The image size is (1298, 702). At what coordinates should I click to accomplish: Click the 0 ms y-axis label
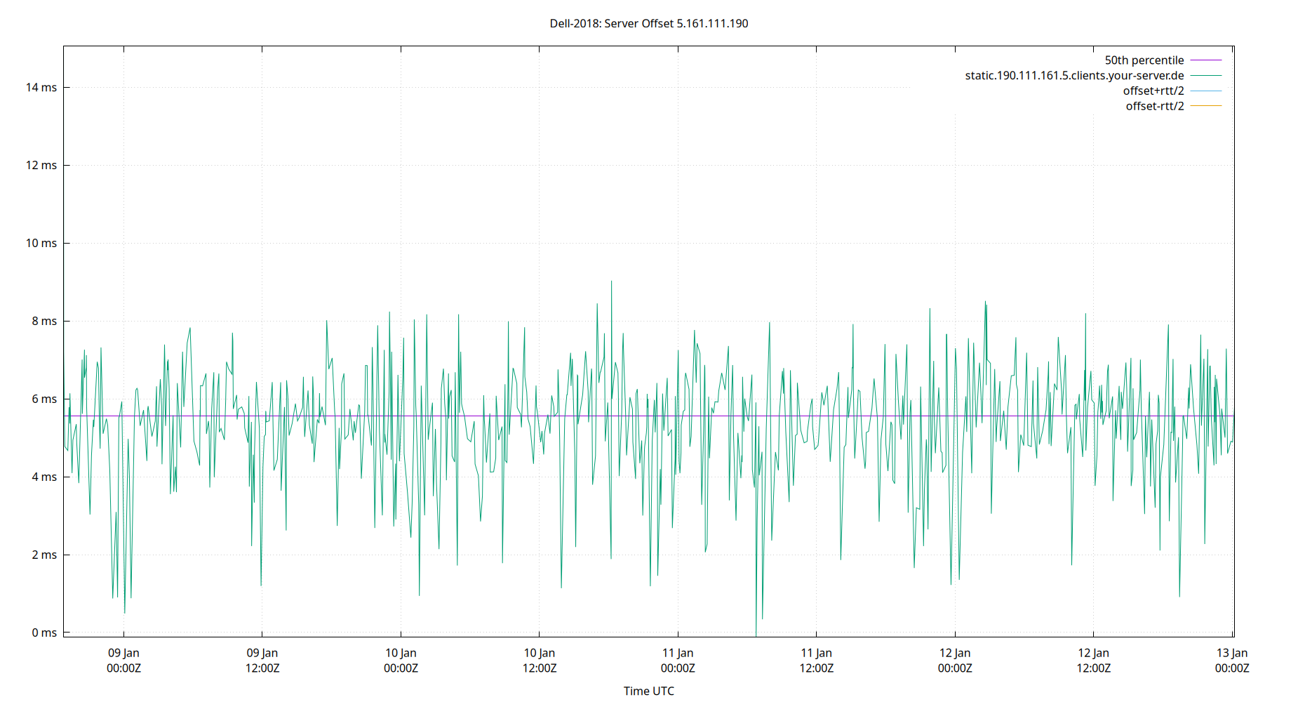pyautogui.click(x=46, y=632)
